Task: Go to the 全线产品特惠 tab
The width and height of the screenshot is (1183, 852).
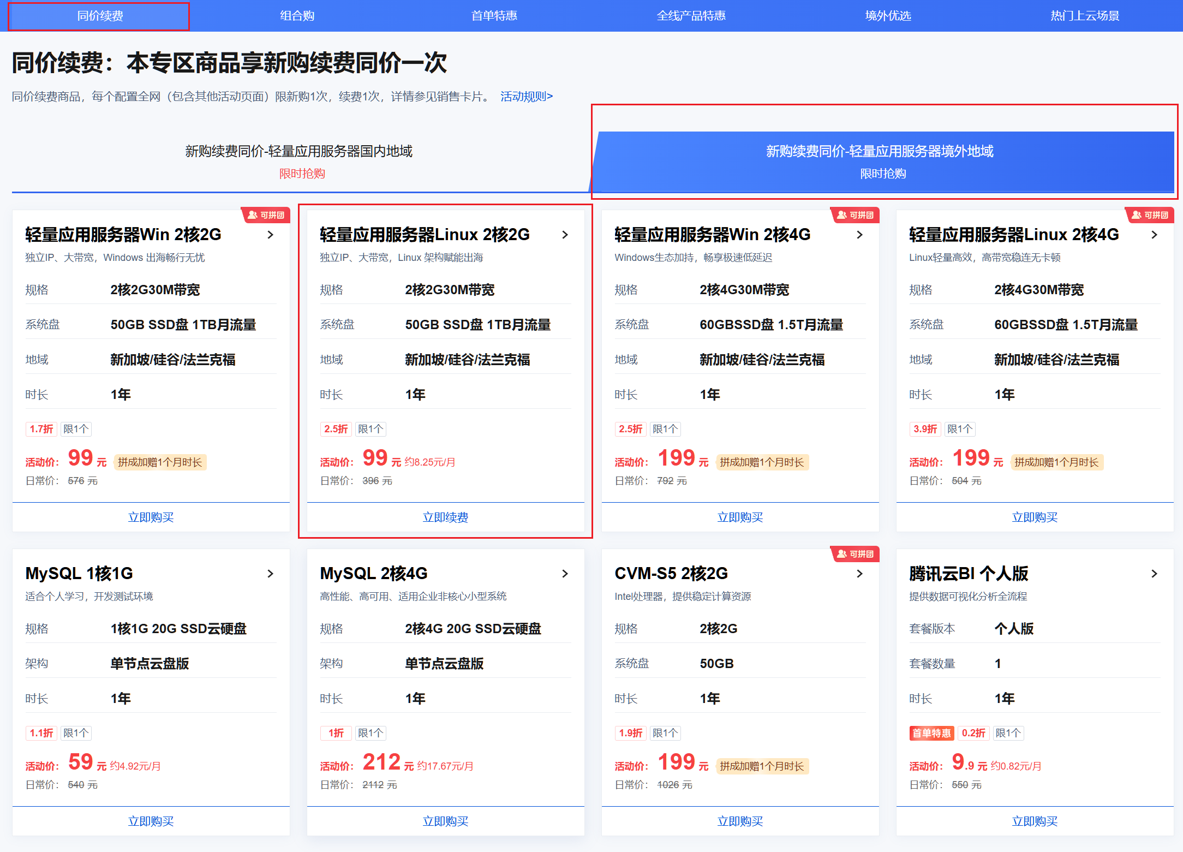Action: point(691,16)
